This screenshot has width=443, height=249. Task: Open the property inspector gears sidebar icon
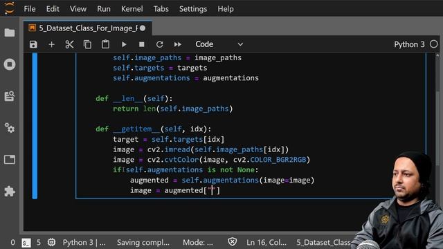click(10, 128)
